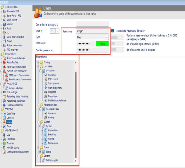The height and width of the screenshot is (168, 185).
Task: Click the Maximum password age field
Action: coord(118,37)
